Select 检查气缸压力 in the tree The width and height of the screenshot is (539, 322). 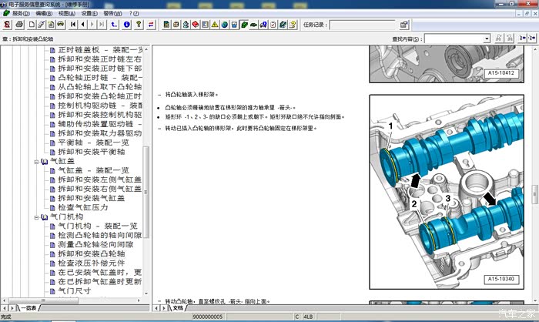(83, 207)
